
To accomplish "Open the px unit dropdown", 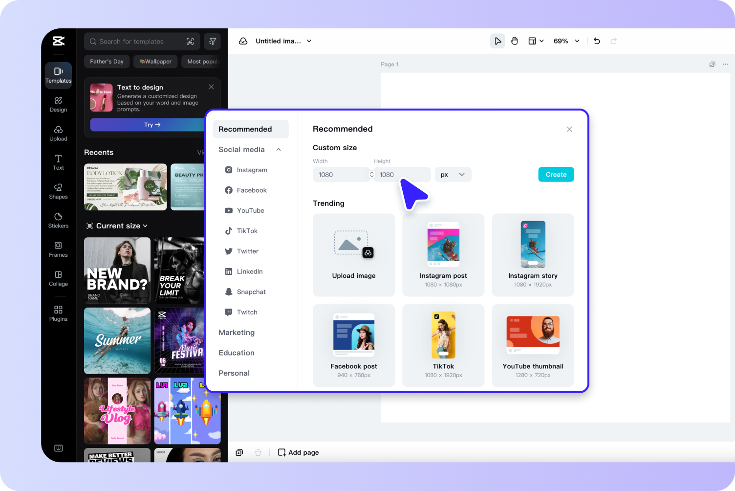I will (x=453, y=174).
